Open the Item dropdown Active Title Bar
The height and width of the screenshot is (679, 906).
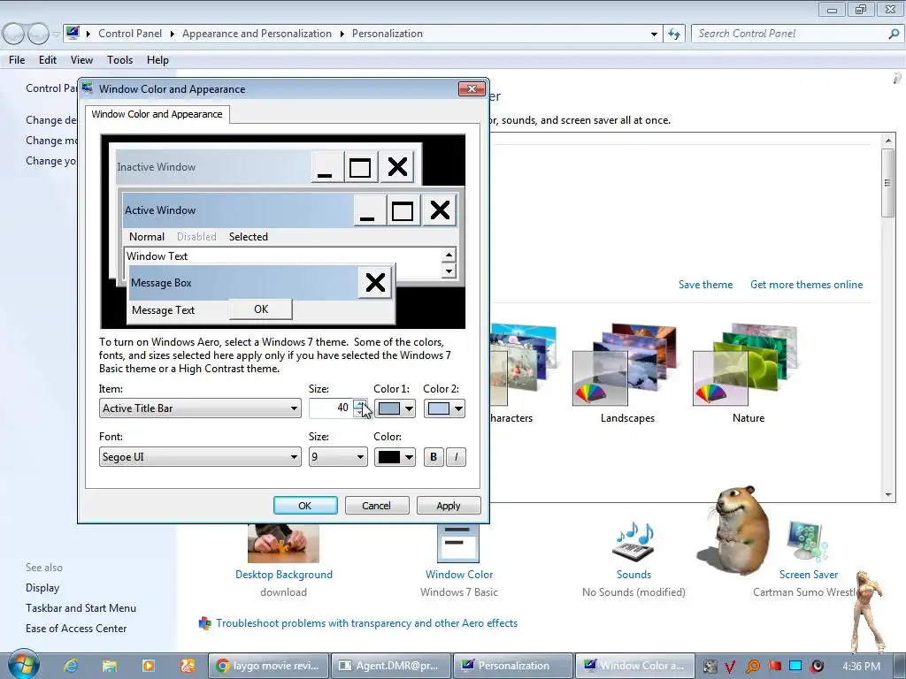(200, 408)
